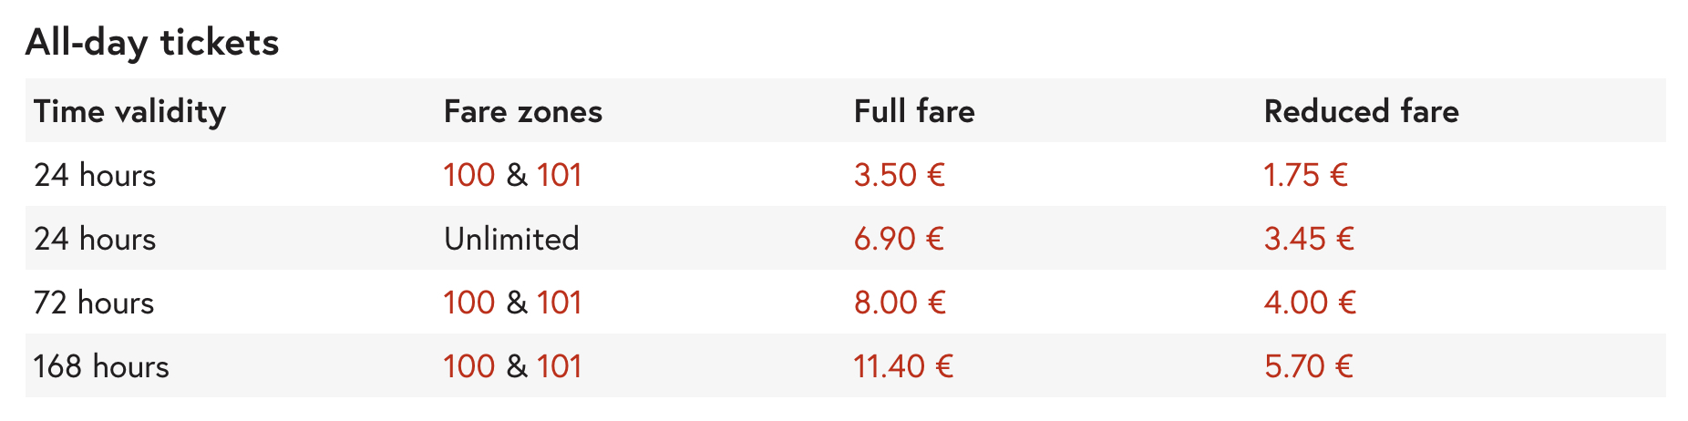Choose the 11.40 € full fare price
1688x421 pixels.
903,366
